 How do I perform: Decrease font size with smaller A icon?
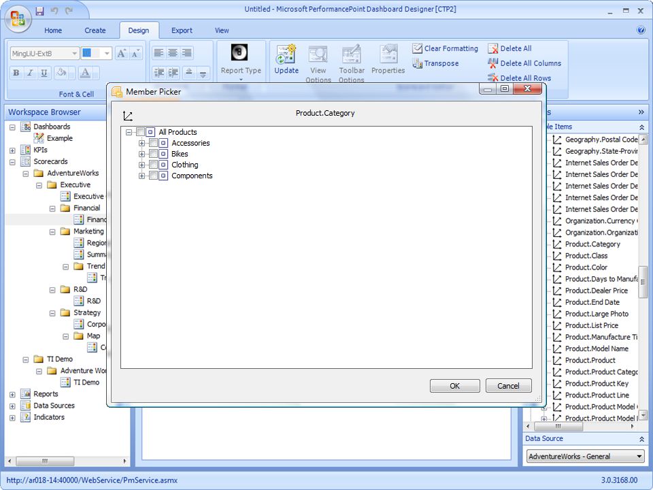coord(135,53)
